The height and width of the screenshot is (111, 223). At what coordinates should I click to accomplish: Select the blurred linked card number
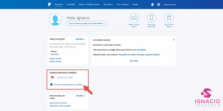point(65,77)
